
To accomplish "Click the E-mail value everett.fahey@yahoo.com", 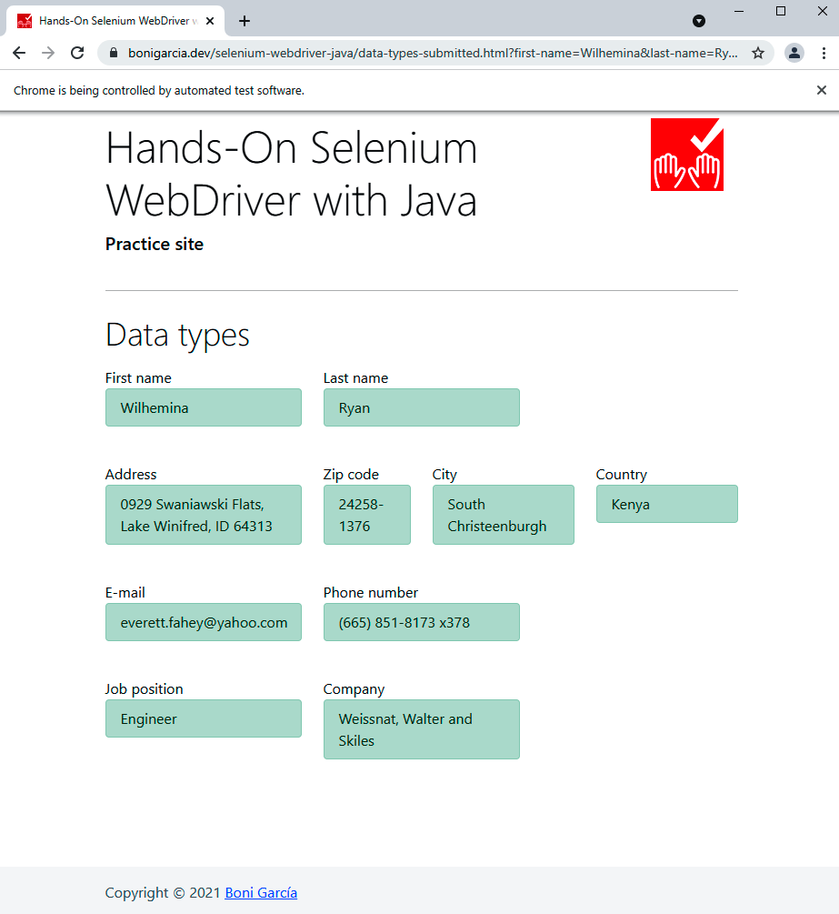I will point(203,622).
